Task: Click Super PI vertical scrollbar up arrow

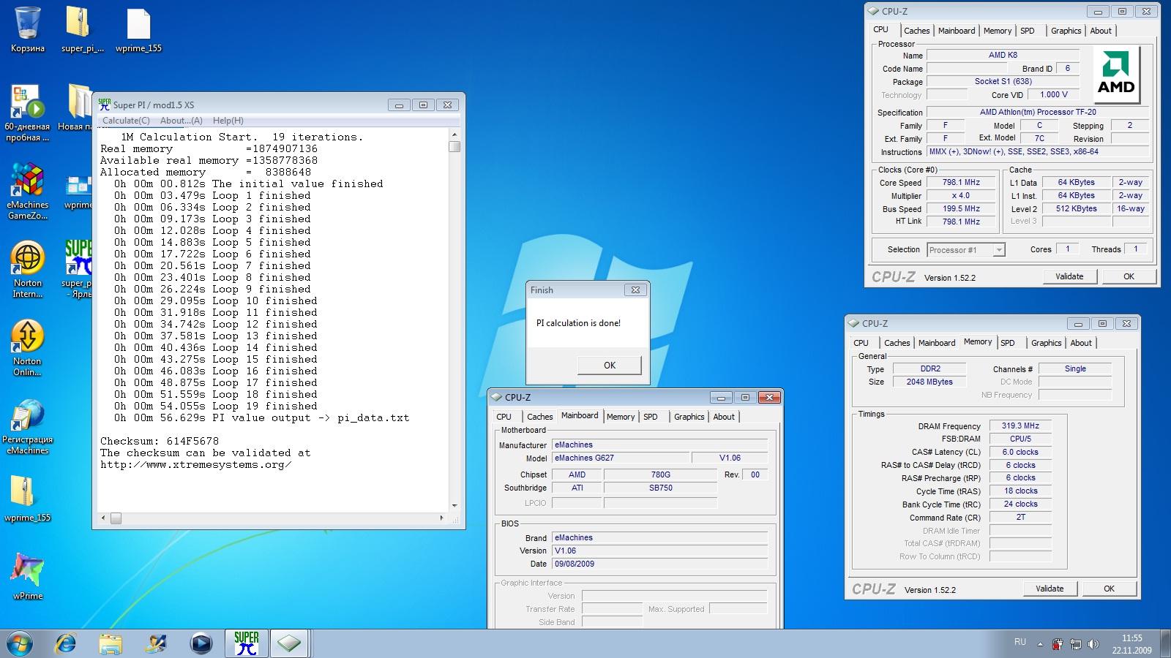Action: point(454,135)
